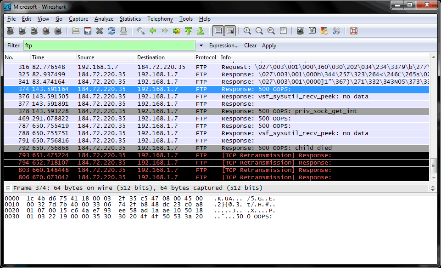Clear the display filter
The image size is (441, 268).
click(x=250, y=46)
